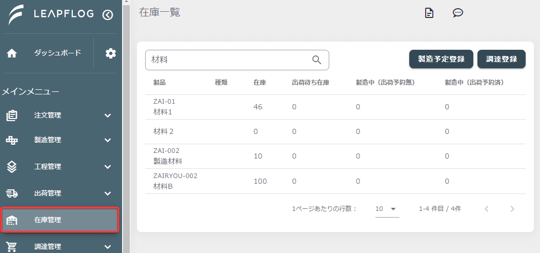Expand the 注文管理 menu chevron
This screenshot has width=540, height=253.
point(108,115)
